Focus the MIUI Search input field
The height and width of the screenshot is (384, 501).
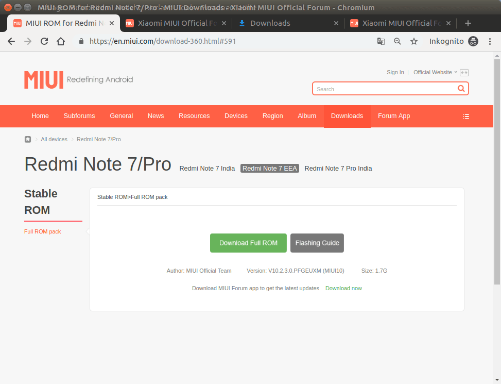(x=385, y=89)
